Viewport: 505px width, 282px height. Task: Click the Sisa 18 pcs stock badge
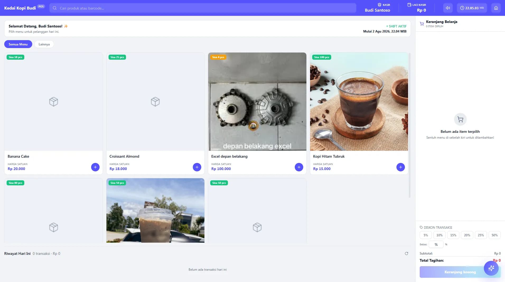coord(15,57)
